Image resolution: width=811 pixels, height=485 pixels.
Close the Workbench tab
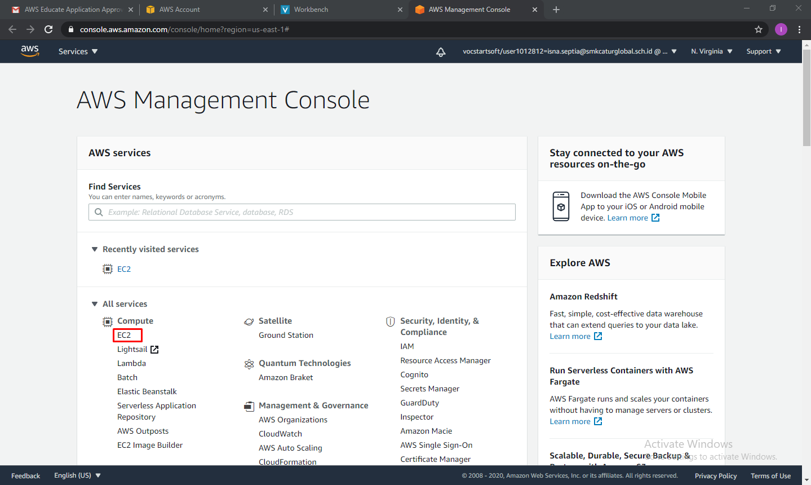[400, 10]
